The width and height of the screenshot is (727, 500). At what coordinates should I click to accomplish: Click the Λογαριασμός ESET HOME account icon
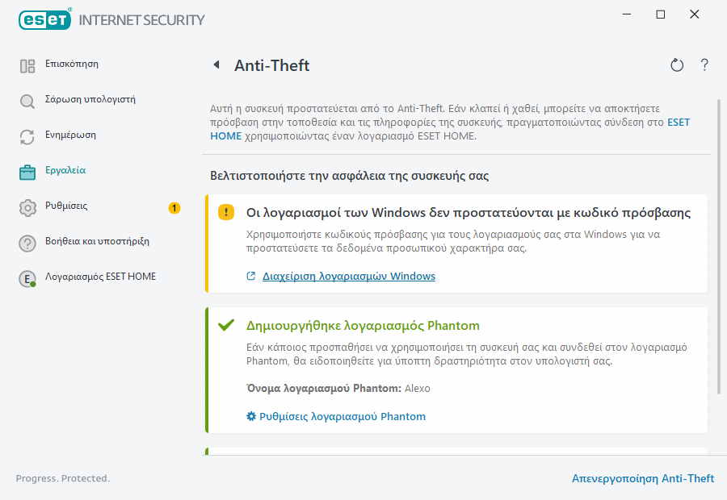tap(27, 277)
